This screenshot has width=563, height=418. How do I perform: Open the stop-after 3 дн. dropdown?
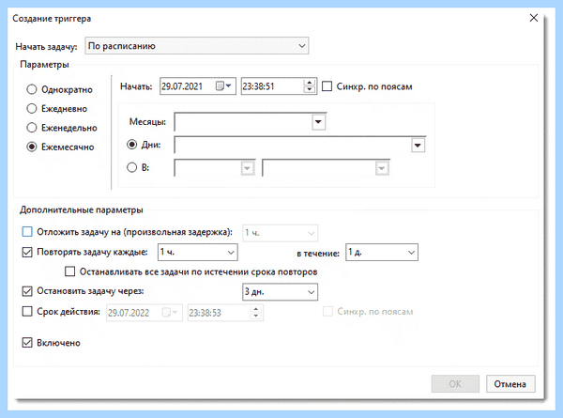[280, 292]
